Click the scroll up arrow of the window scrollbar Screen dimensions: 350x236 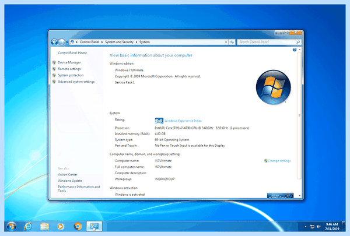[300, 50]
